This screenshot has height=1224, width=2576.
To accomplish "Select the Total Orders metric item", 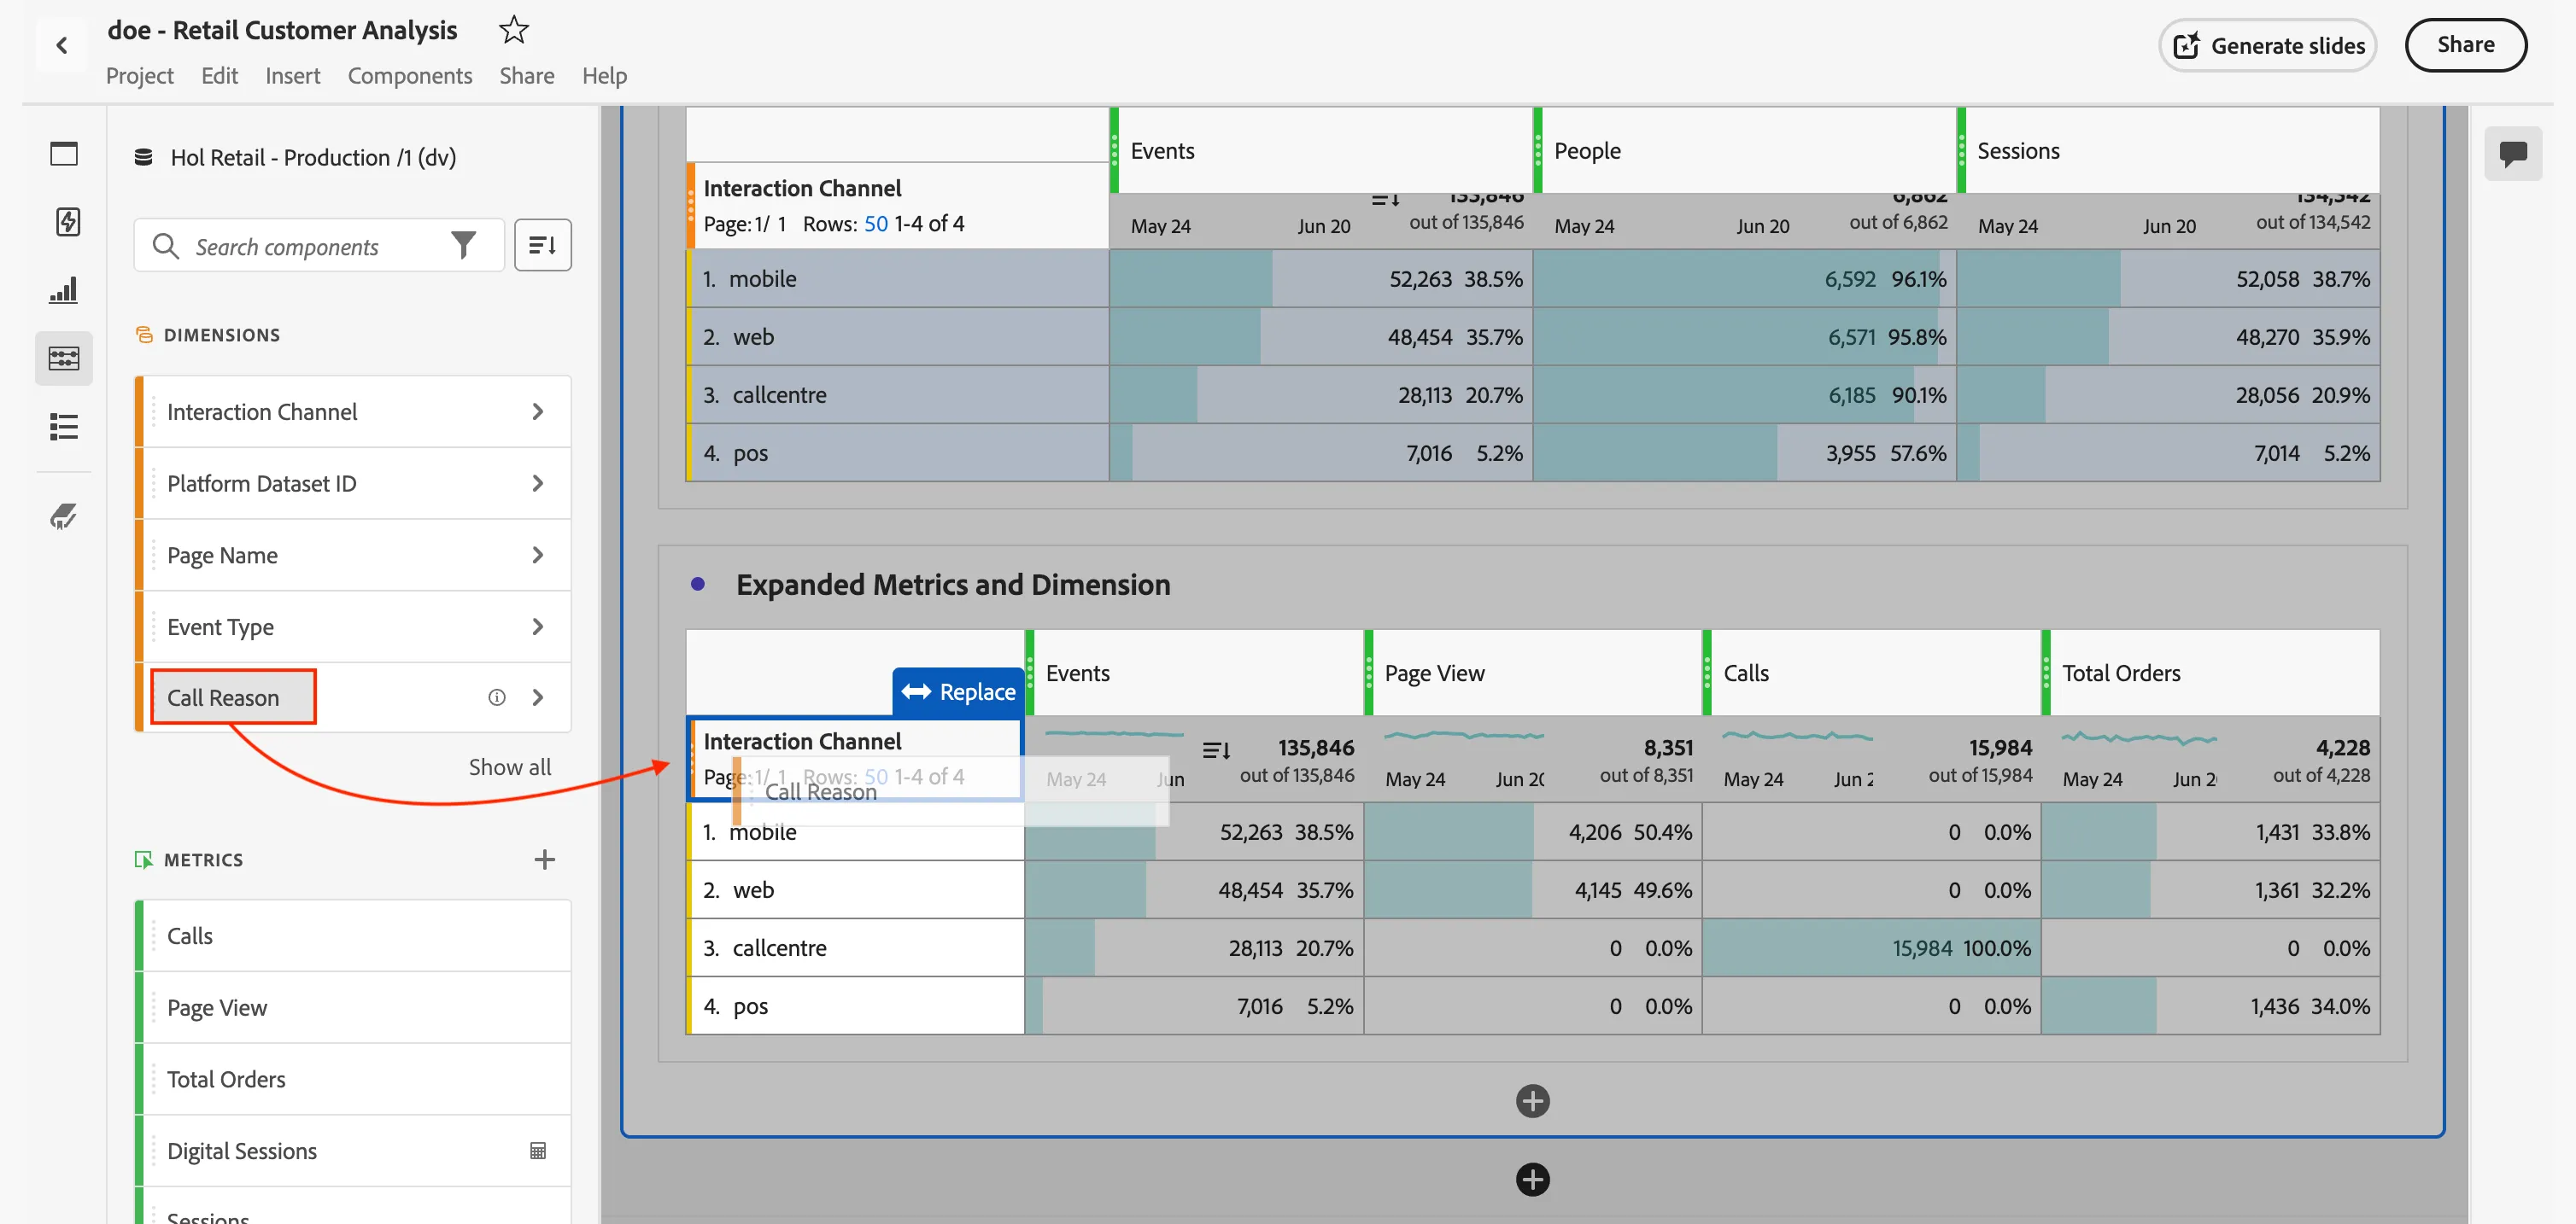I will click(353, 1079).
